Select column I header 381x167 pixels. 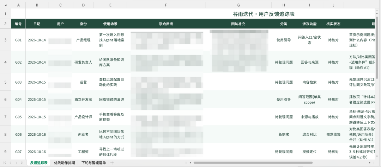(310, 5)
